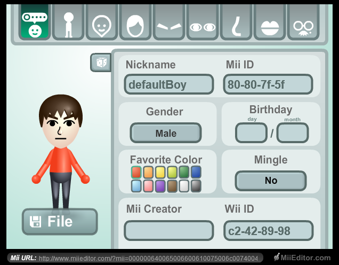The height and width of the screenshot is (265, 339).
Task: Open the eyebrows tab
Action: click(169, 22)
